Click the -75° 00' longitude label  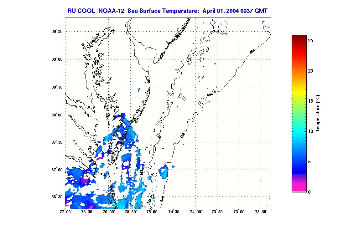click(152, 212)
